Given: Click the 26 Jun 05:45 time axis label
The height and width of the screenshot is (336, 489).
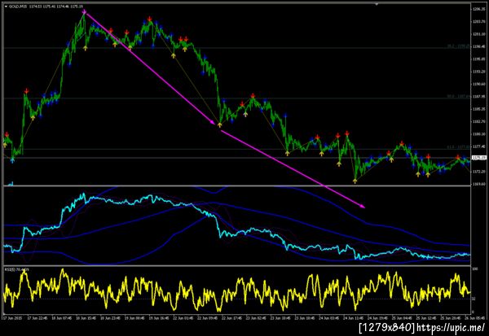Looking at the screenshot, I should coord(476,318).
